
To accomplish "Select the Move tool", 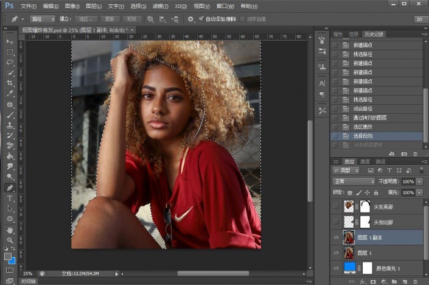I will click(10, 41).
